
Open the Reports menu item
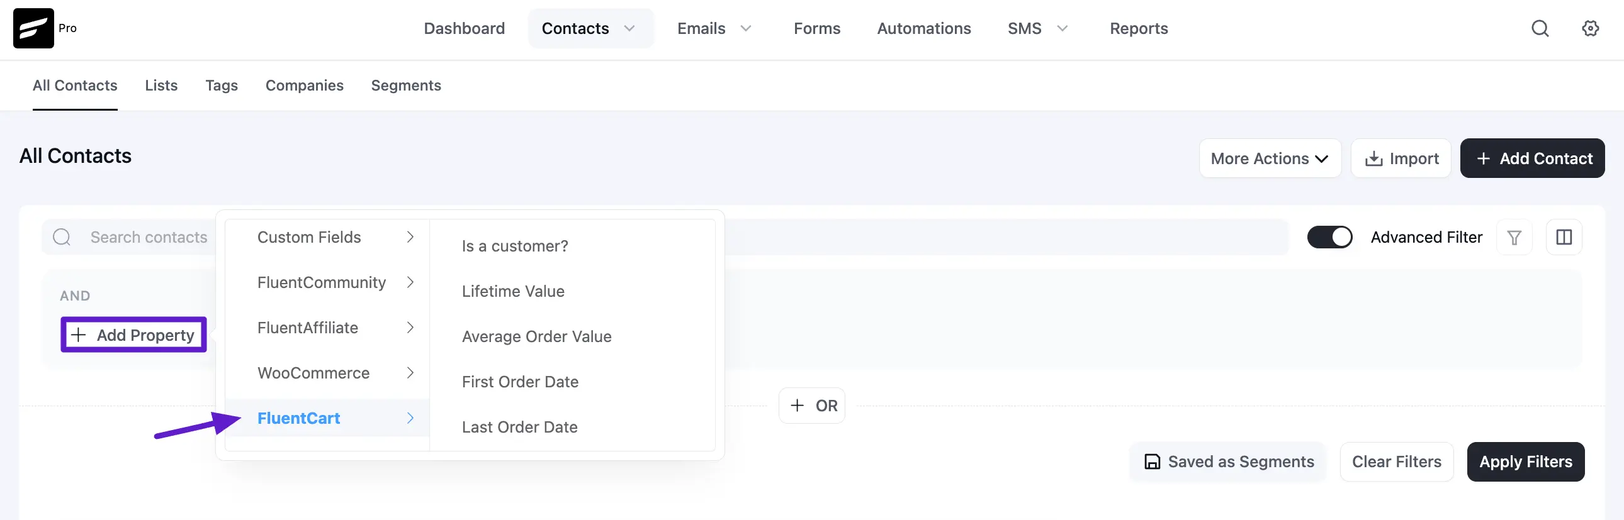coord(1139,28)
